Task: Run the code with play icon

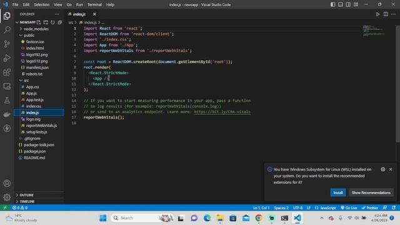Action: (377, 14)
